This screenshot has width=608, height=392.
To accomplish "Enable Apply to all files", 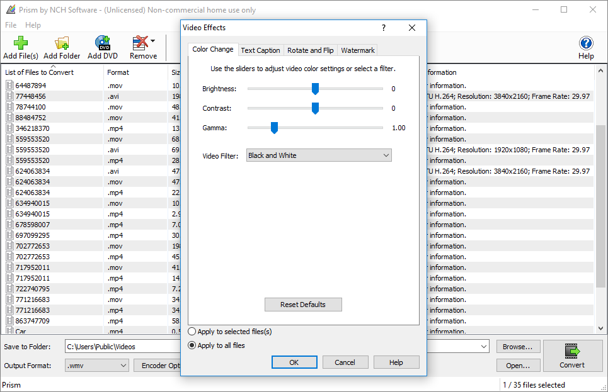I will tap(191, 345).
